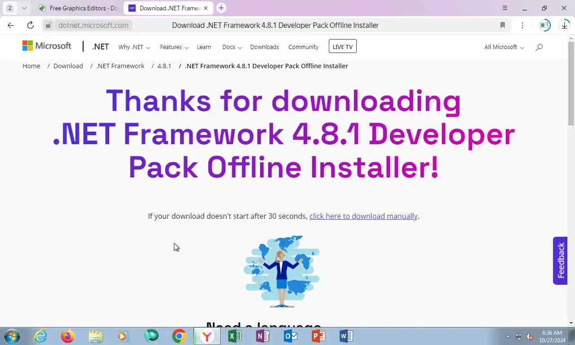Screen dimensions: 575x345
Task: Open the tab counter showing 2
Action: pyautogui.click(x=10, y=8)
